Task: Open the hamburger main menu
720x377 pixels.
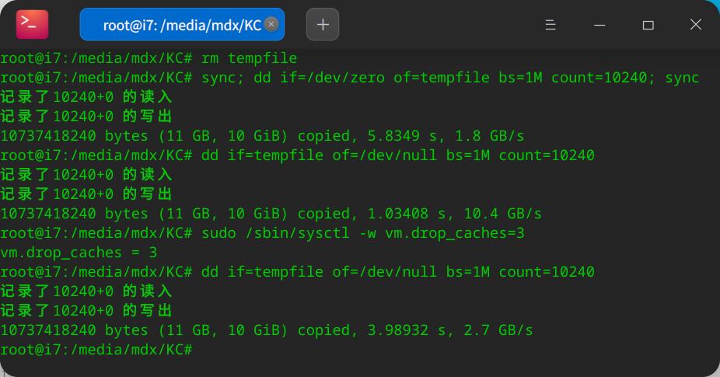Action: tap(550, 24)
